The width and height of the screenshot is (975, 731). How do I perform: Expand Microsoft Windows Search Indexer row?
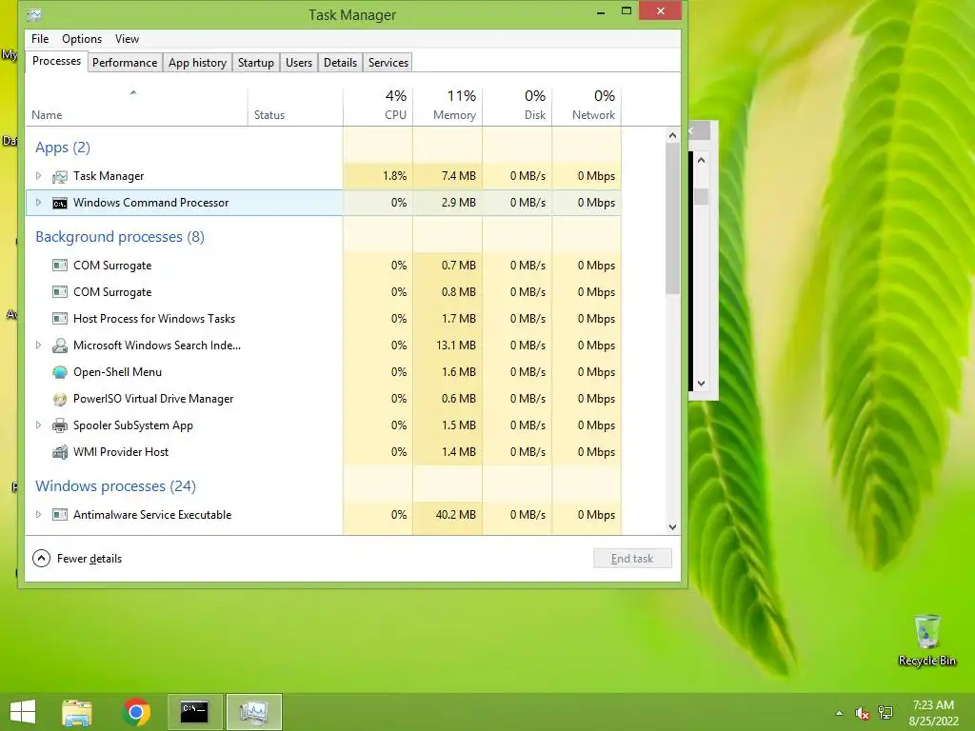pyautogui.click(x=38, y=345)
